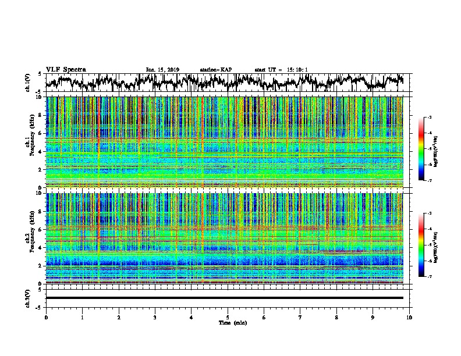Click the ch.1(V) waveform trace panel
This screenshot has height=356, width=461.
pyautogui.click(x=229, y=83)
